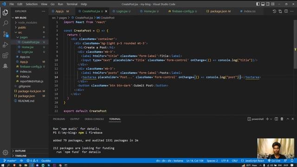Click Explorer more actions ellipsis
The width and height of the screenshot is (297, 167).
click(x=44, y=11)
